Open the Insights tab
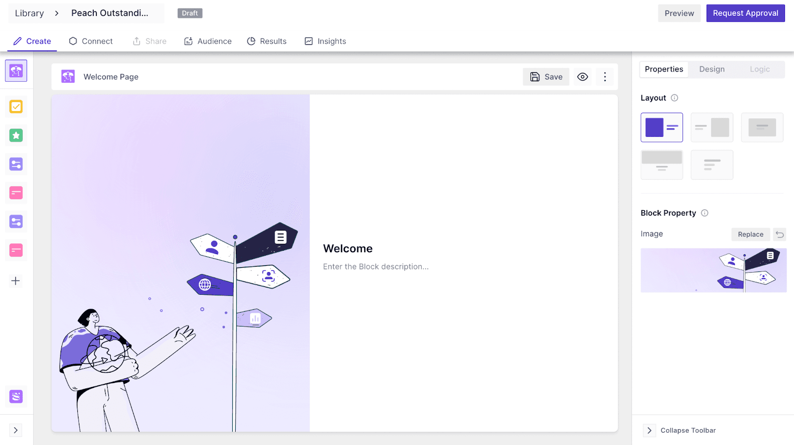This screenshot has height=445, width=794. pyautogui.click(x=325, y=41)
